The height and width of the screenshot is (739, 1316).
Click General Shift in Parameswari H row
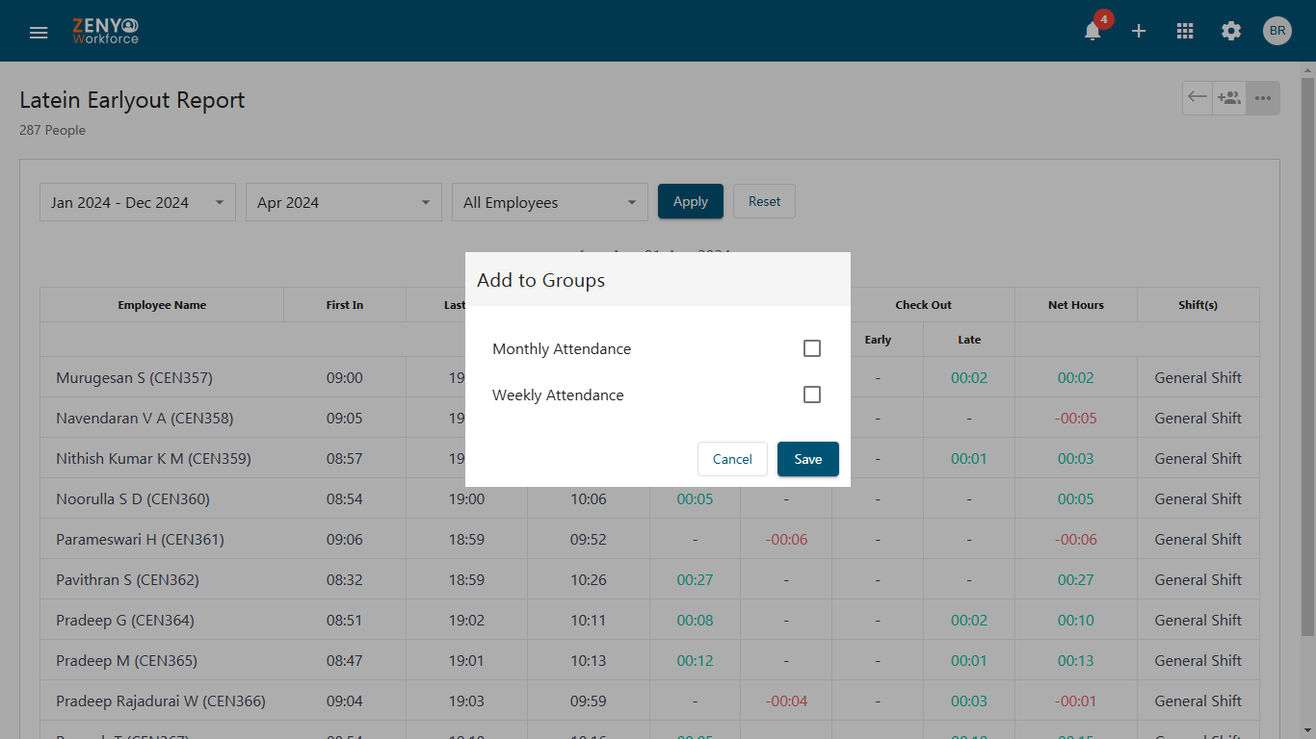pyautogui.click(x=1198, y=539)
